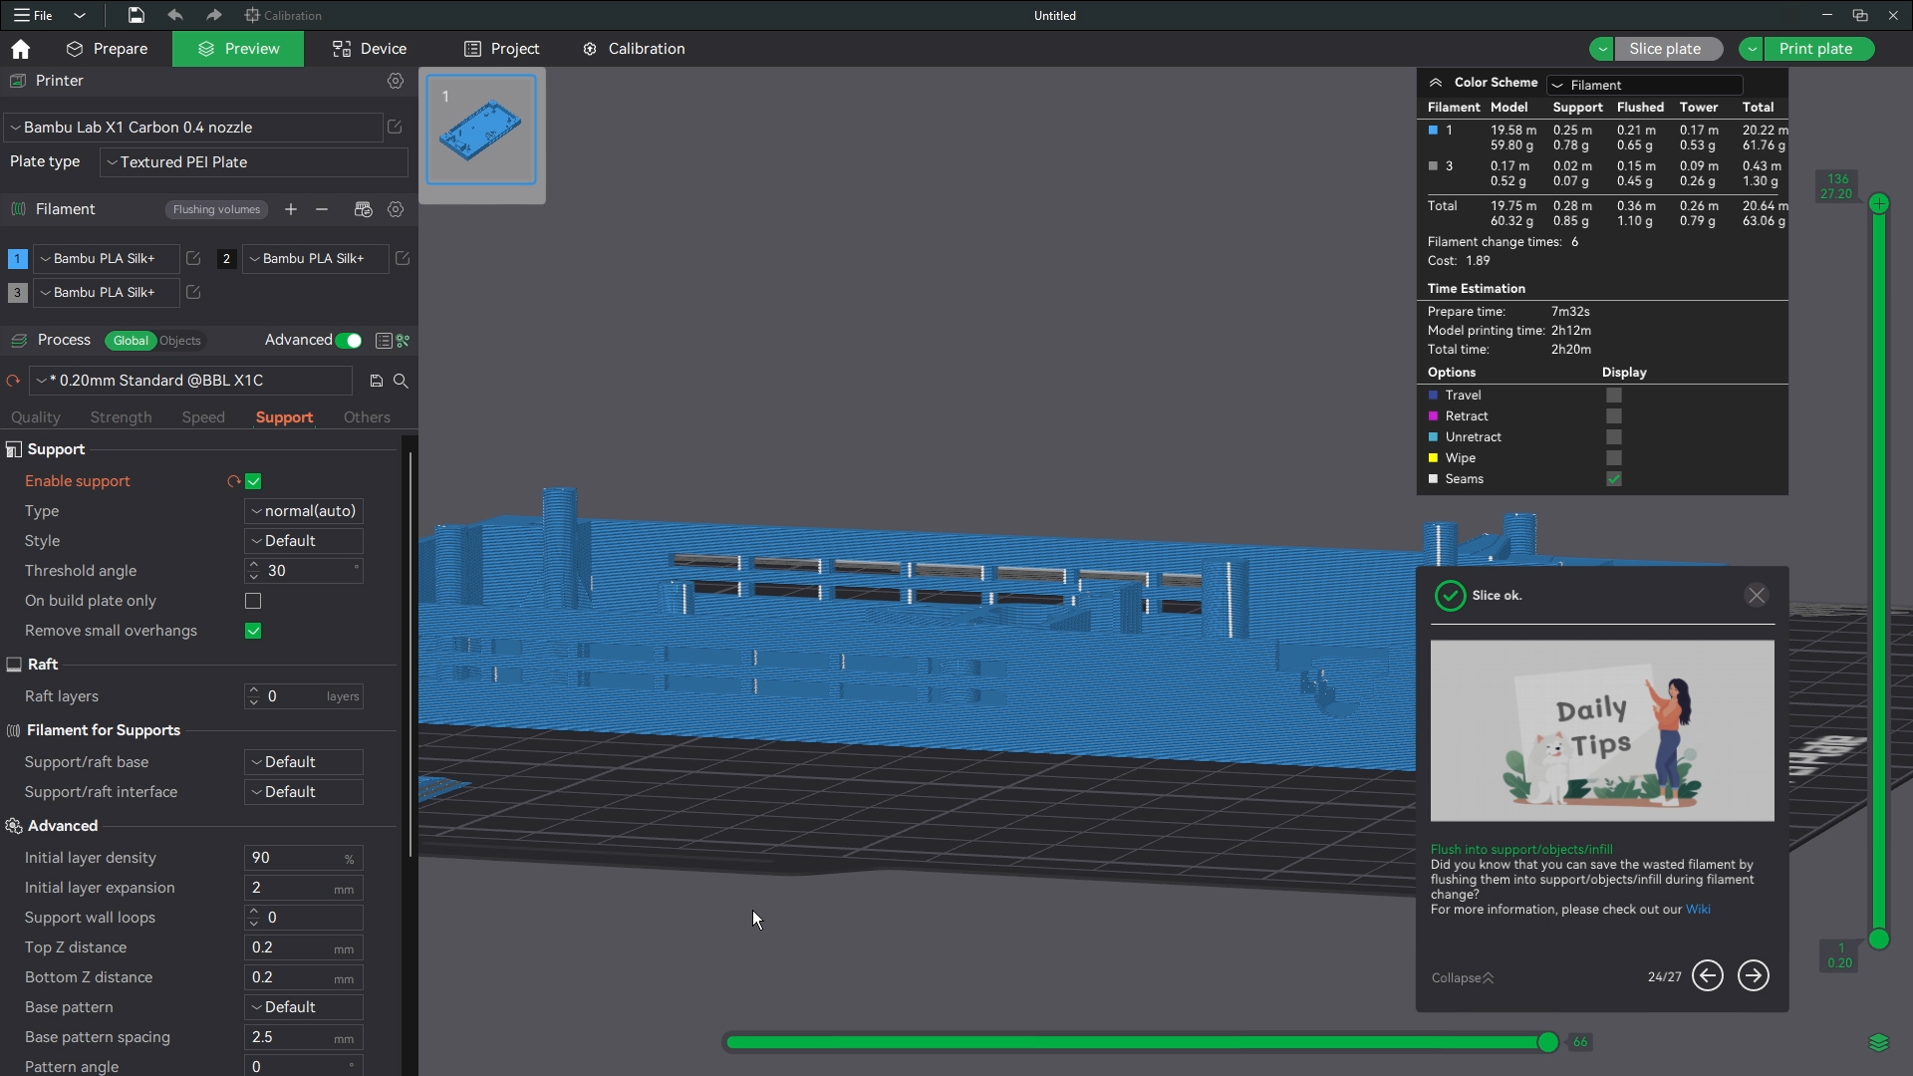This screenshot has width=1913, height=1076.
Task: Click the undo arrow icon
Action: tap(175, 15)
